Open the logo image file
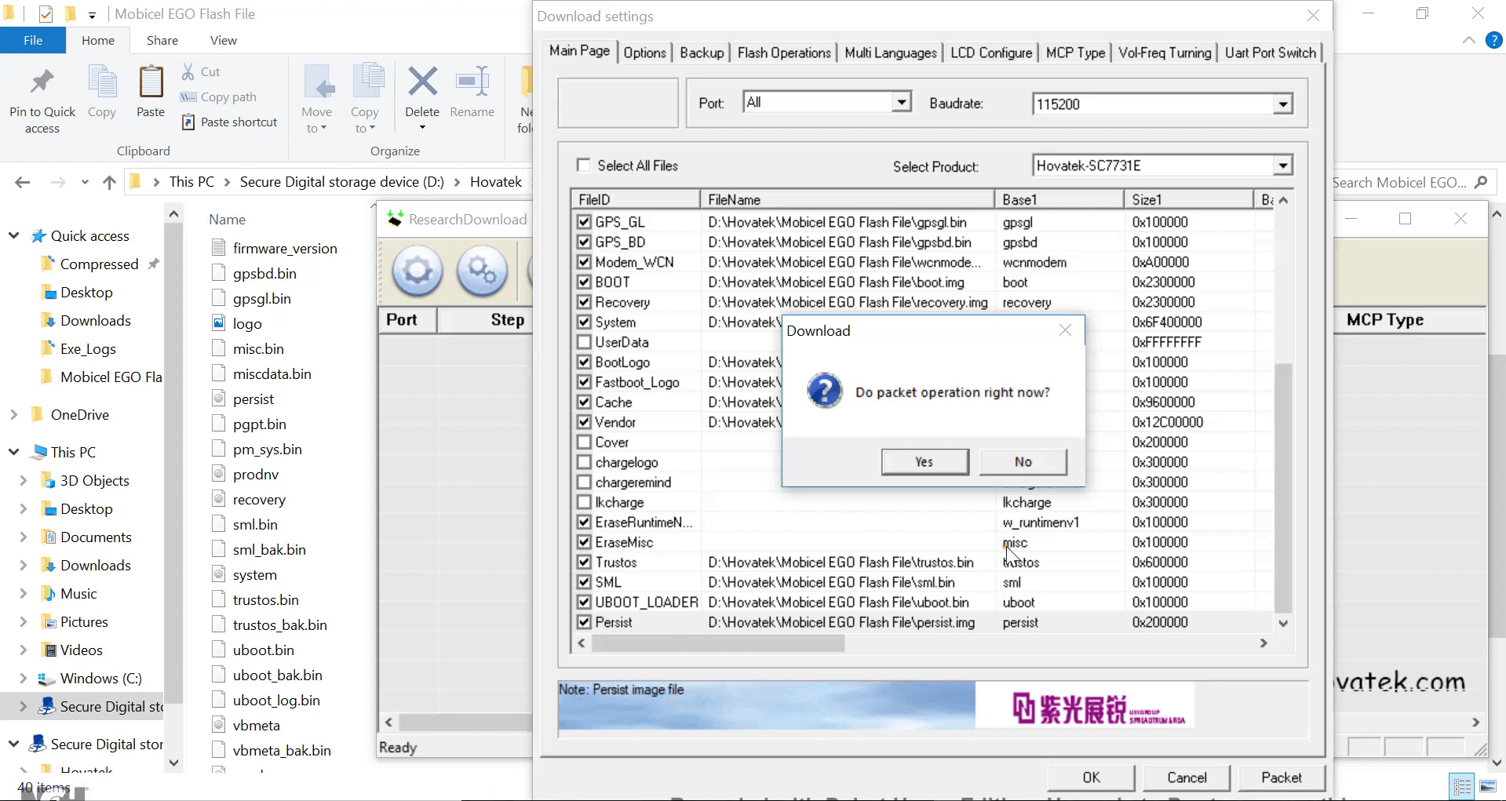This screenshot has width=1506, height=801. coord(247,324)
